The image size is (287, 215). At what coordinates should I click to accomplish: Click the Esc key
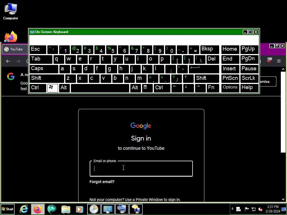point(38,50)
